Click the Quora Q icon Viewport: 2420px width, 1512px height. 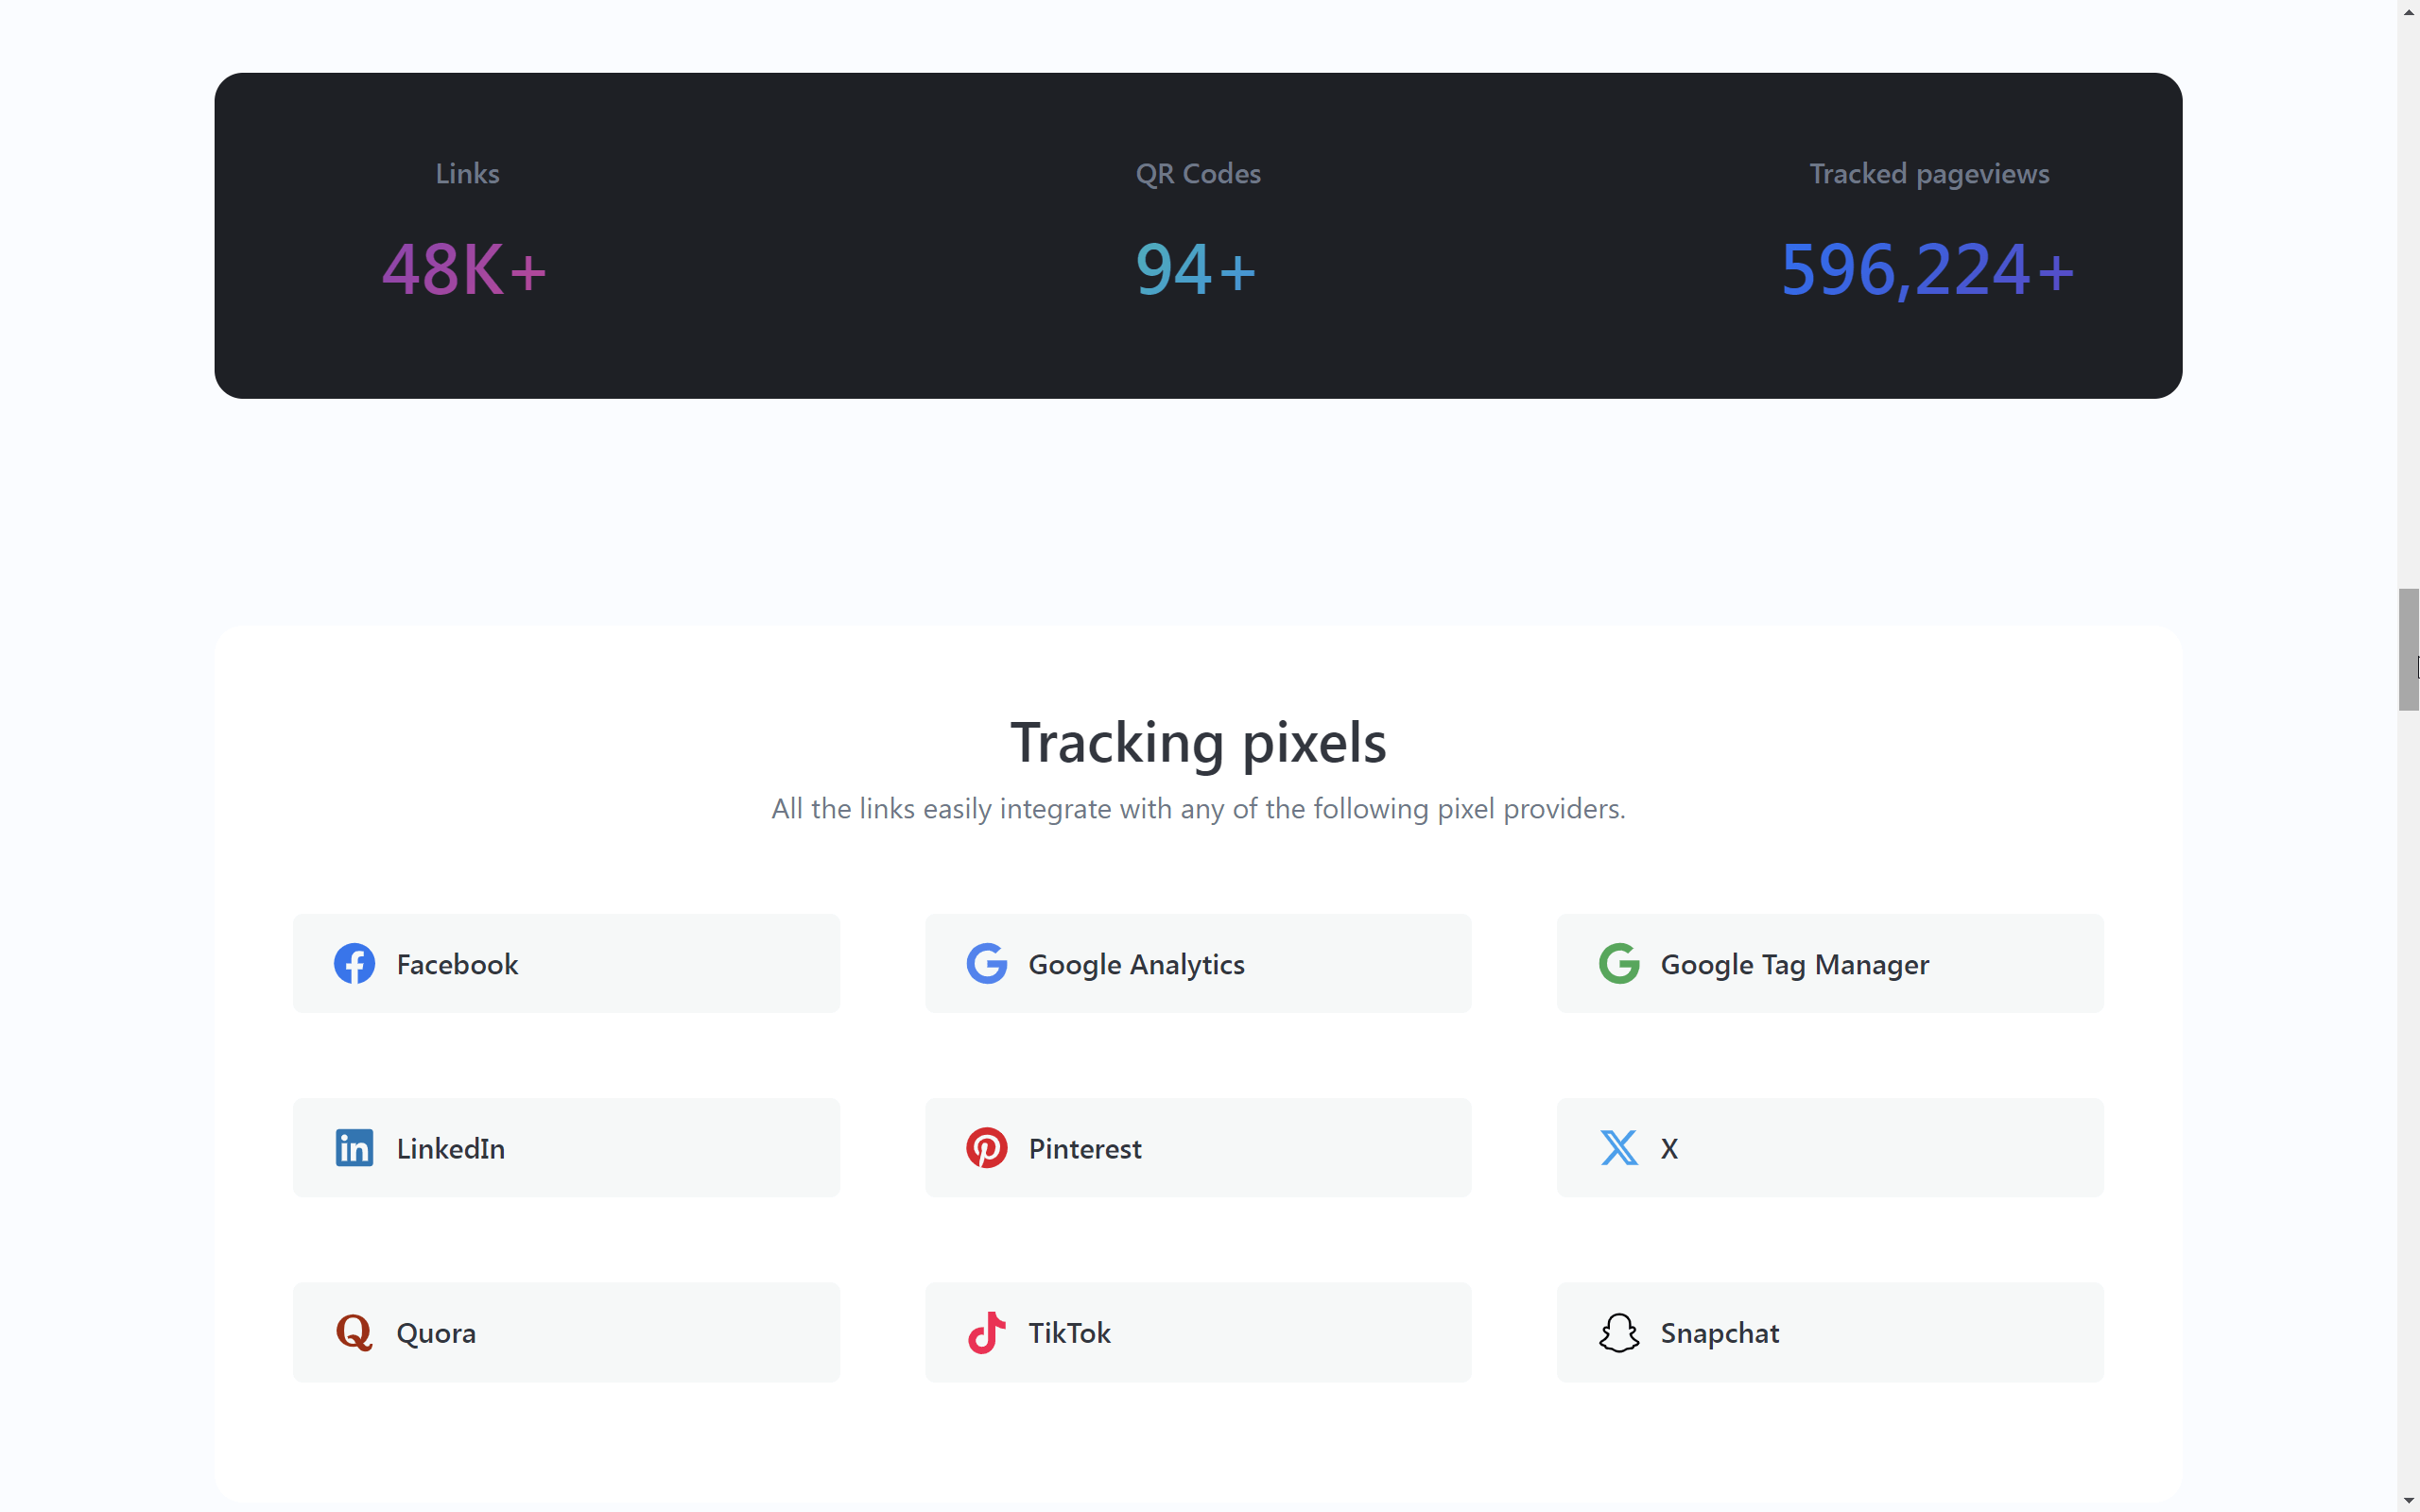[354, 1332]
